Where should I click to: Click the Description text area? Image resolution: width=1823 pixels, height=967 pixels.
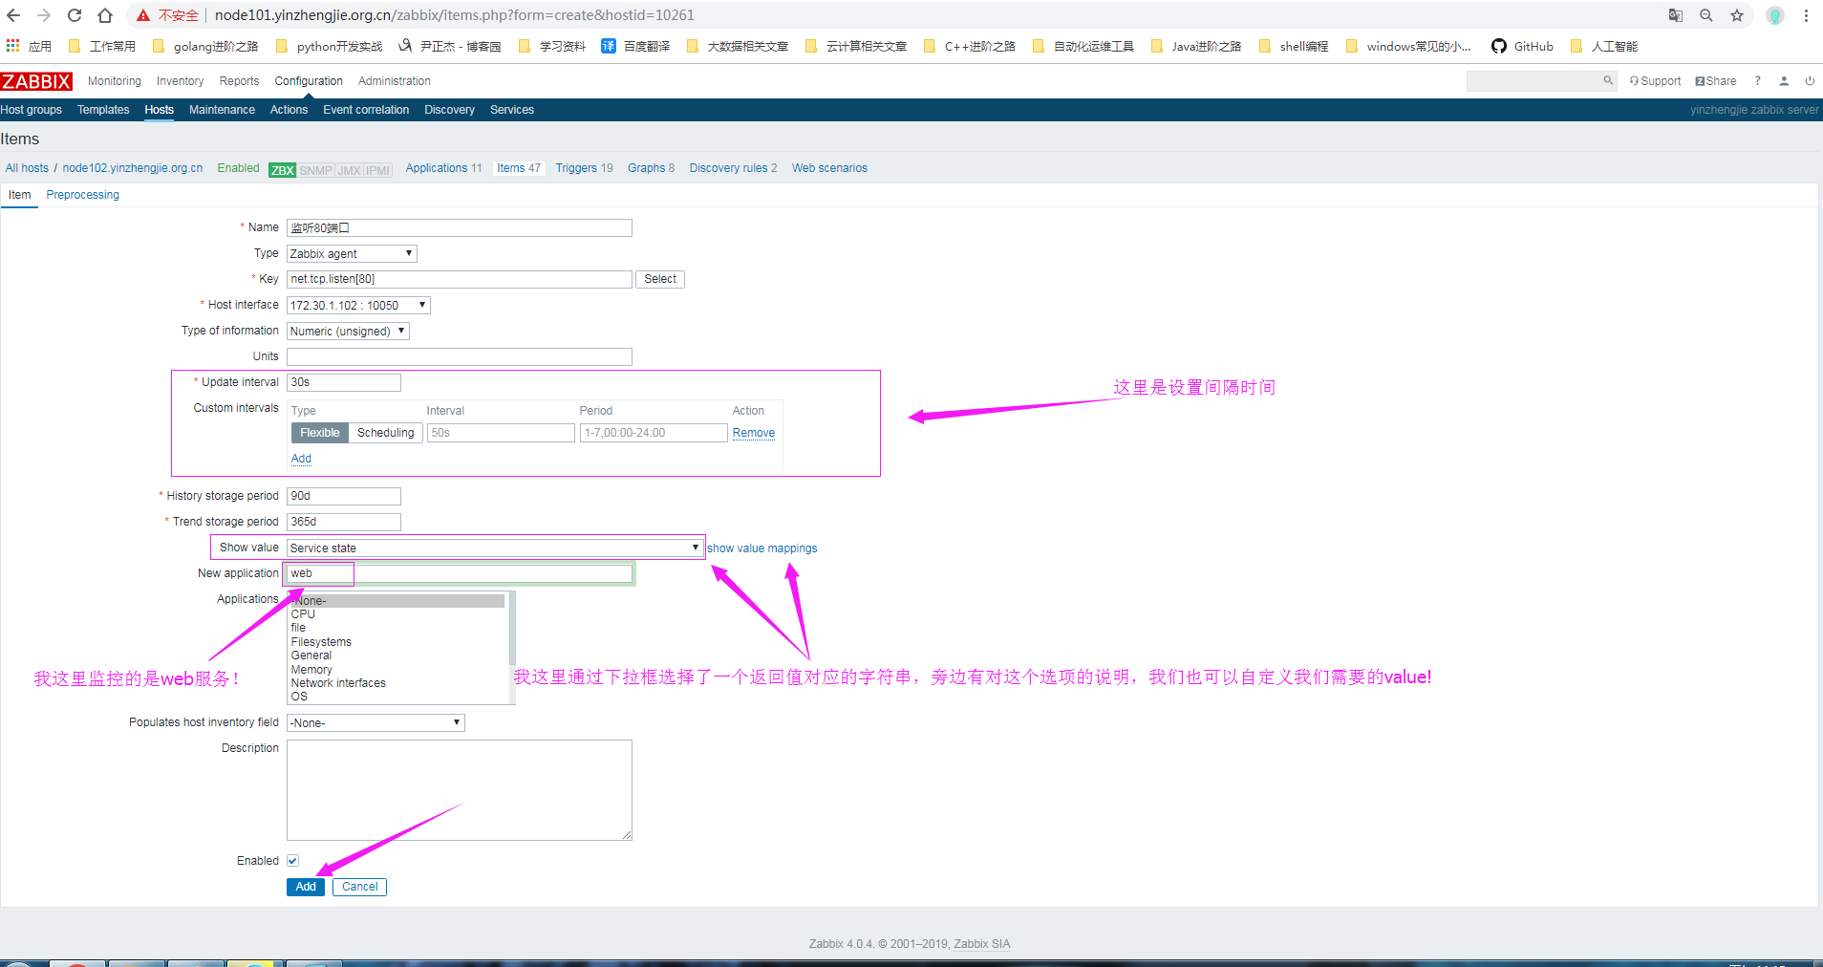point(460,790)
